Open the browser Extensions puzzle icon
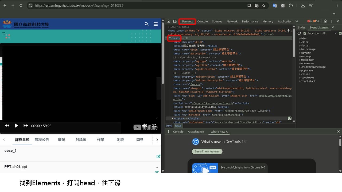Screen dimensions: 342x192 (x=291, y=5)
